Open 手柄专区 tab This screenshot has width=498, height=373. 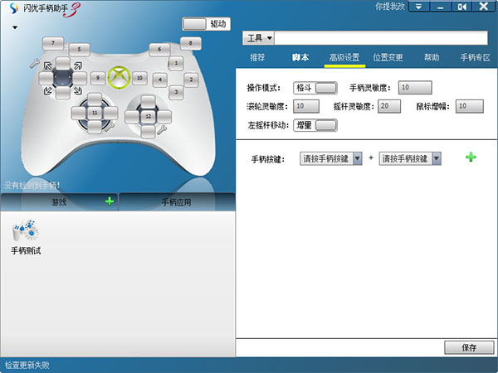476,57
